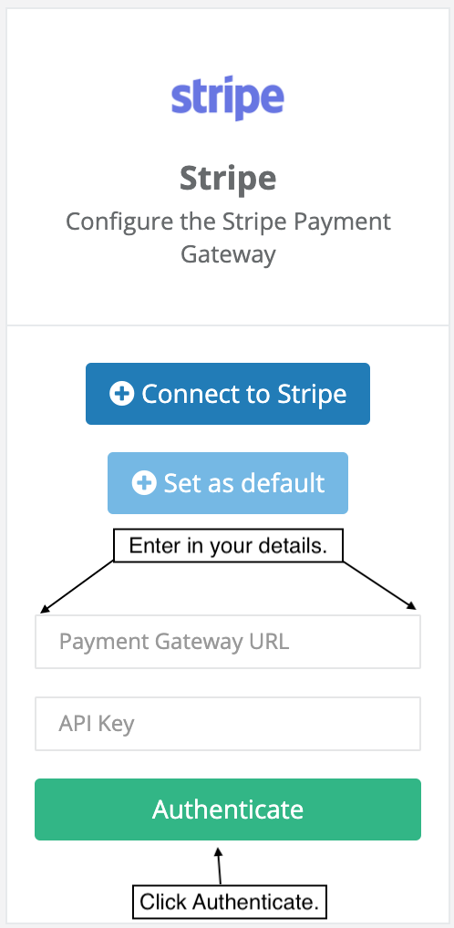The height and width of the screenshot is (928, 454).
Task: Click the Enter in your details callout
Action: point(228,545)
